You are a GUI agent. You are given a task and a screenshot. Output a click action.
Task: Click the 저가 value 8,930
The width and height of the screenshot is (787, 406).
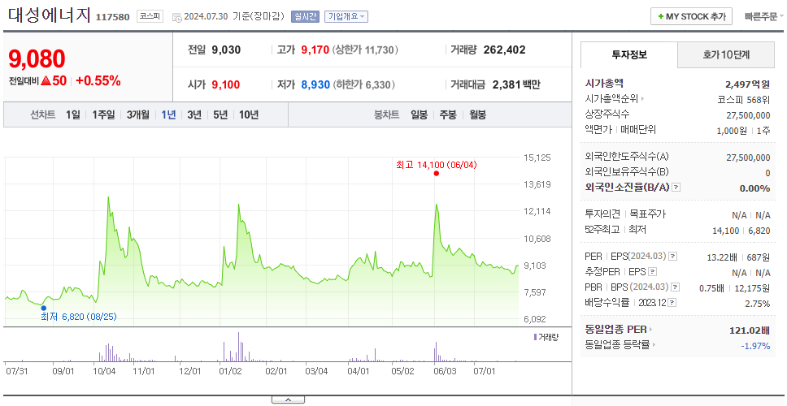point(315,84)
